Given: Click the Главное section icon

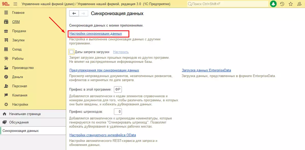Looking at the screenshot, I should pos(6,13).
